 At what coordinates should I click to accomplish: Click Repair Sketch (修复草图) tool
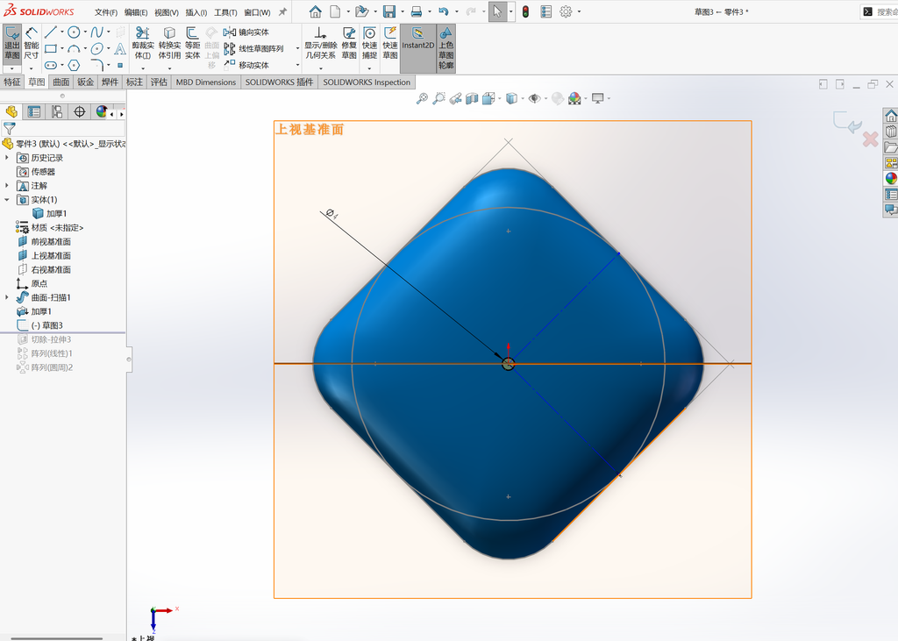pyautogui.click(x=349, y=44)
